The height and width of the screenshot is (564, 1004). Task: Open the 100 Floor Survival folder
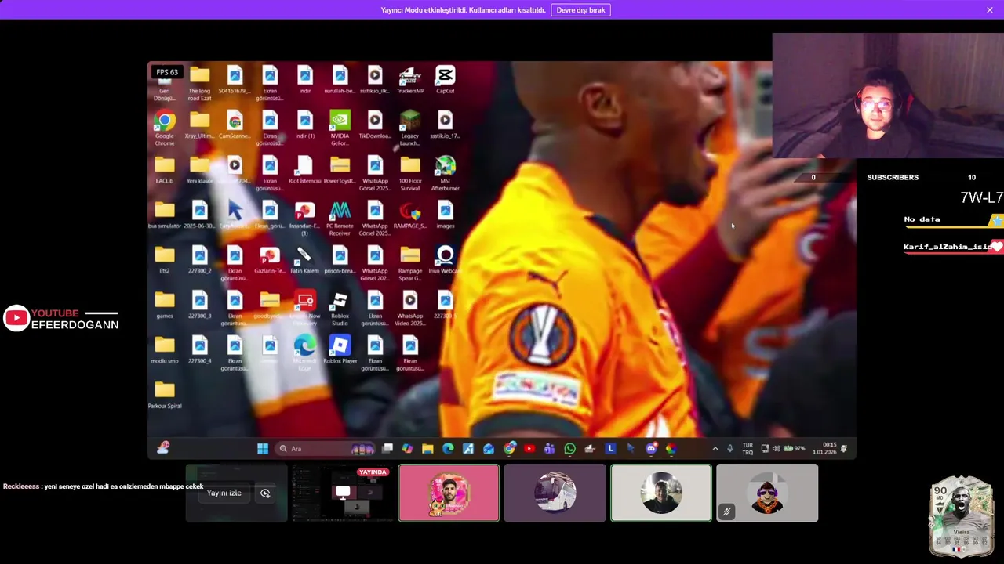click(x=409, y=173)
